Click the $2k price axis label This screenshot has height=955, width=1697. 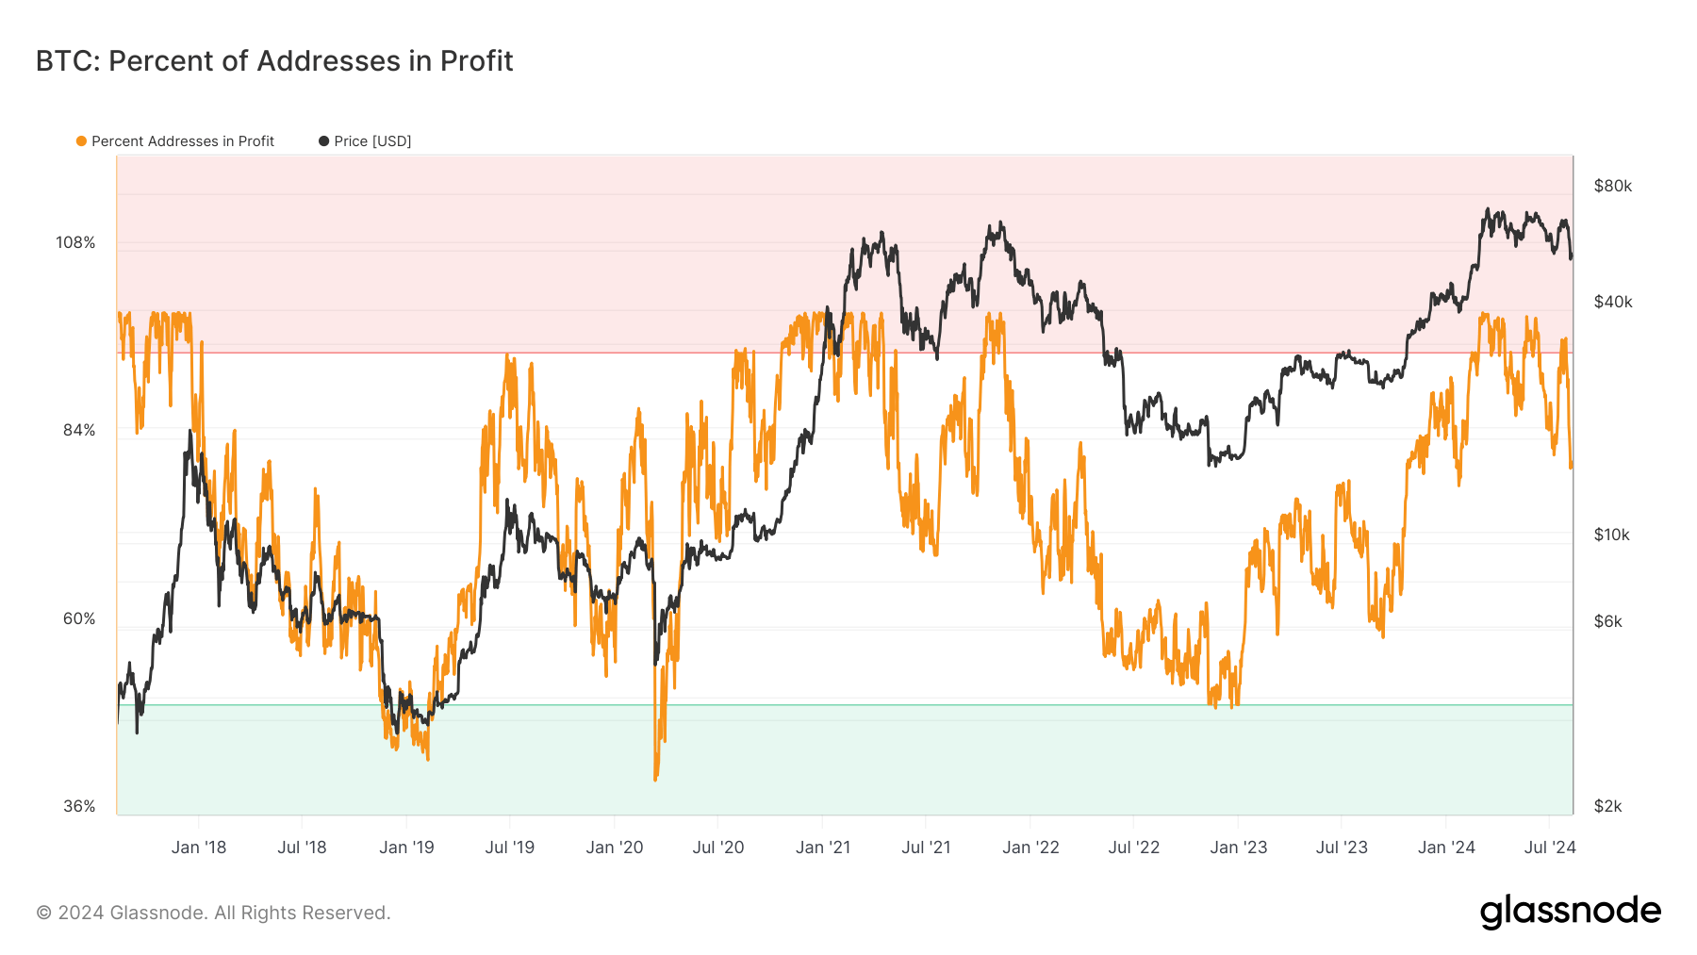(x=1607, y=807)
